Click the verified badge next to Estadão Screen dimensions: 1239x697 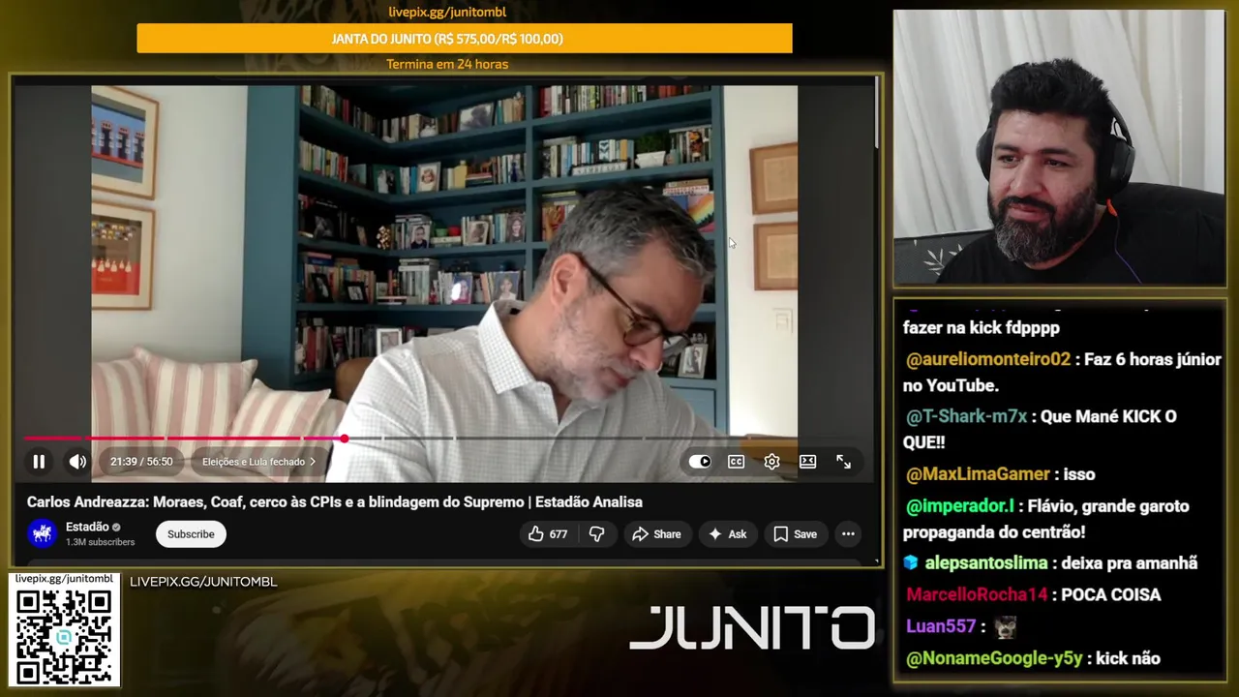(116, 528)
